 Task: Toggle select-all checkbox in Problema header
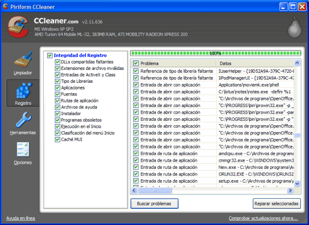click(x=136, y=63)
